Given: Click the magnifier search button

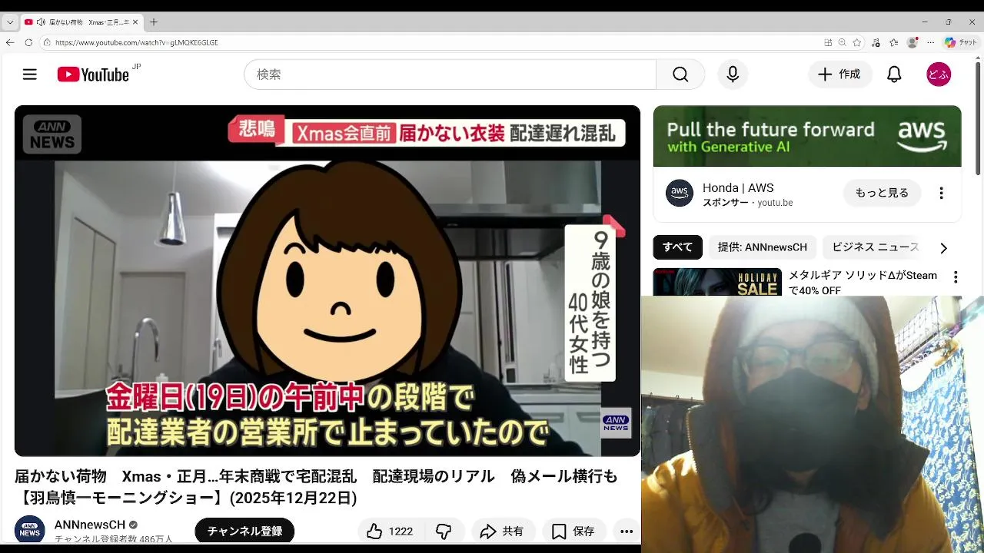Looking at the screenshot, I should [x=680, y=75].
